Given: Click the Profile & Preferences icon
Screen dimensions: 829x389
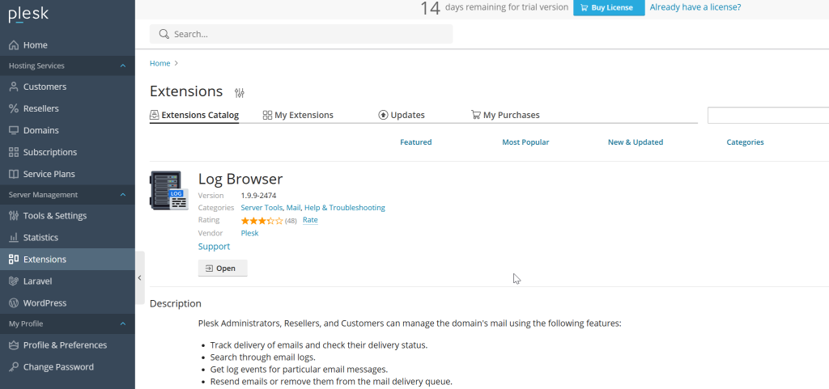Looking at the screenshot, I should pos(14,345).
